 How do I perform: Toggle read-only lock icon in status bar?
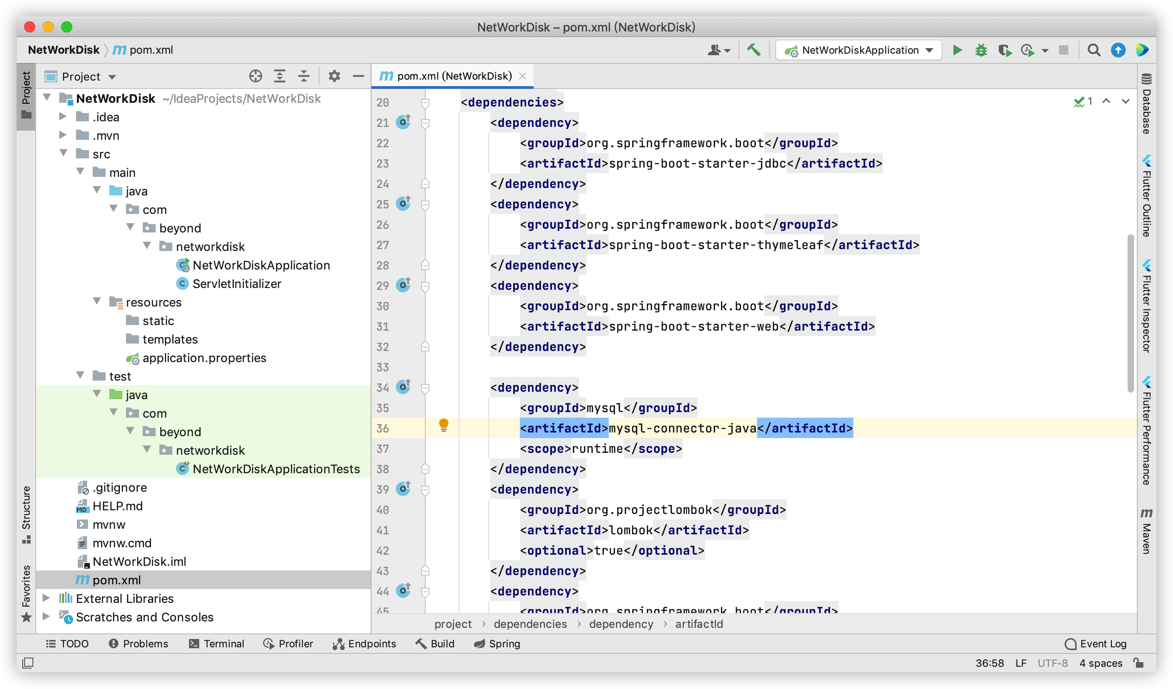coord(1139,663)
